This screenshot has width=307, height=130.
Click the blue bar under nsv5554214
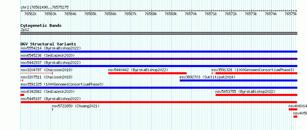pos(159,52)
